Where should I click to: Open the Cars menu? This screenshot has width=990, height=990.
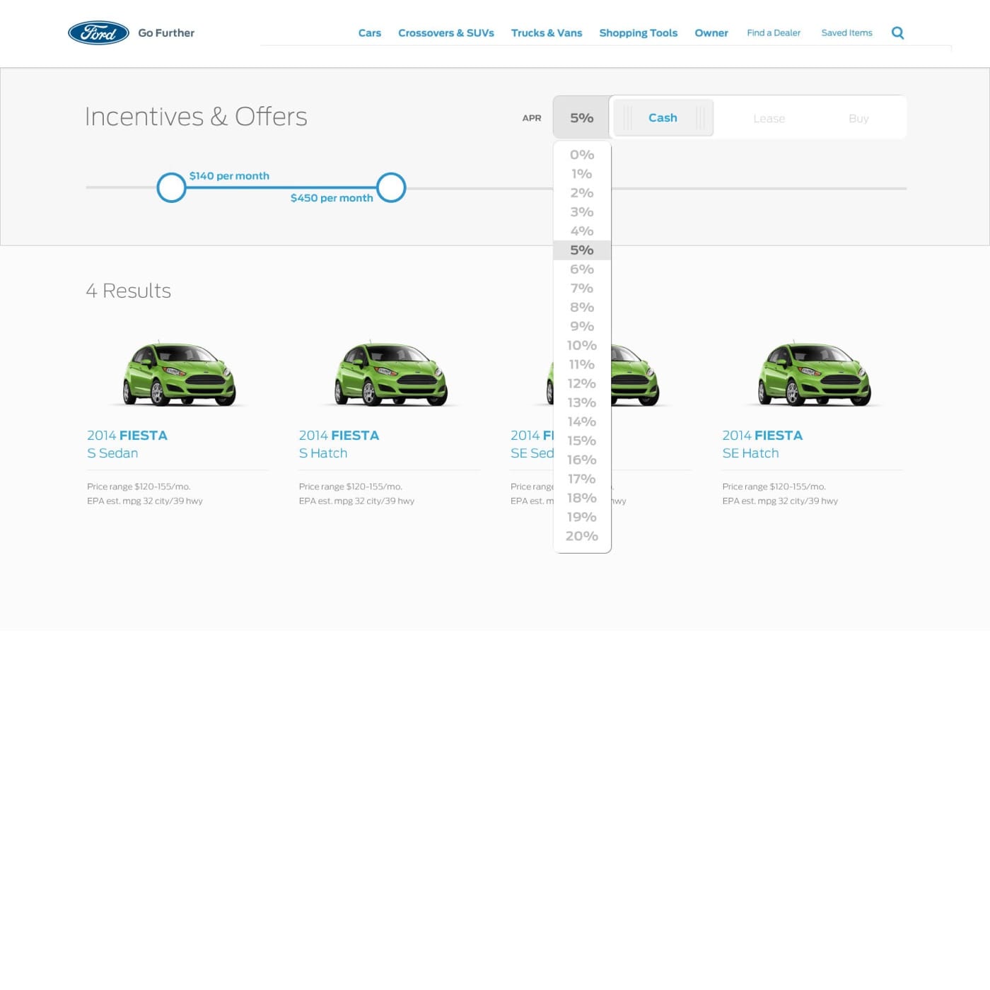[x=369, y=33]
